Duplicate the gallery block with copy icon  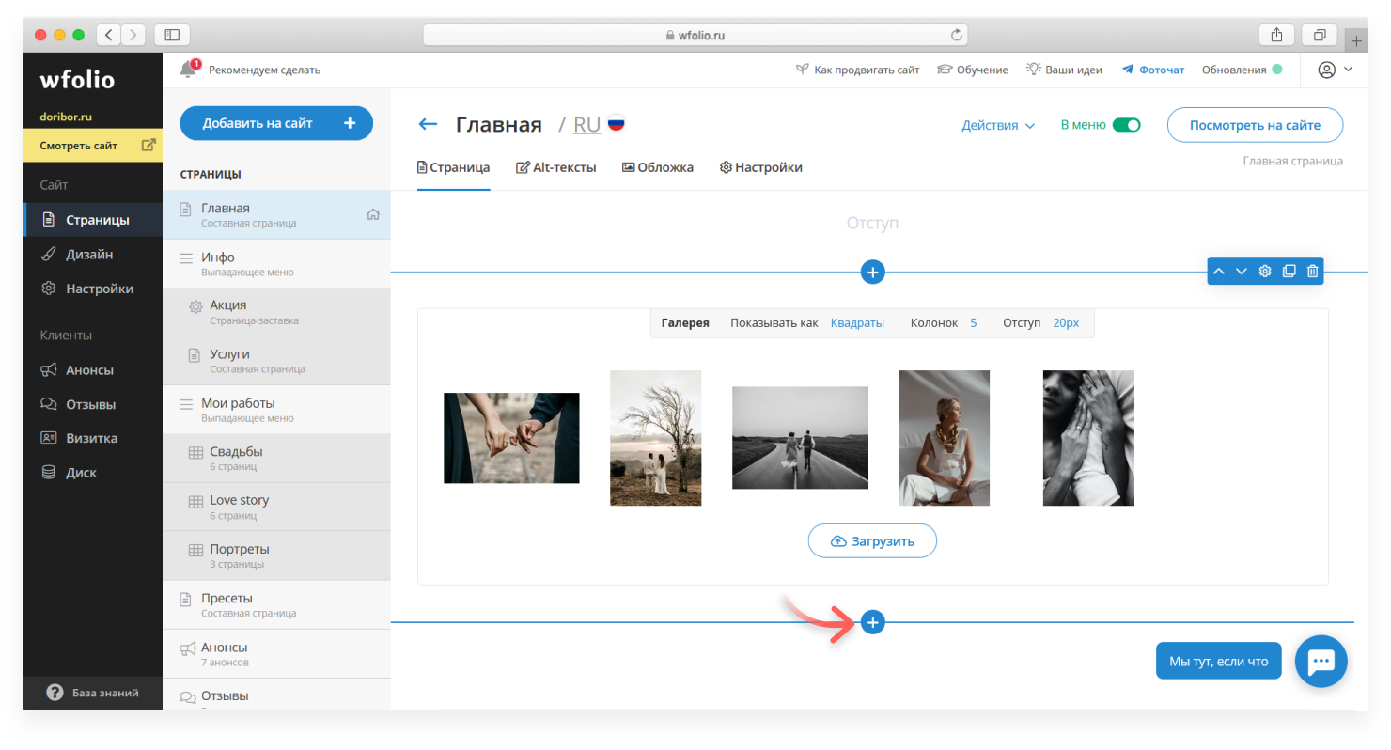(1289, 272)
